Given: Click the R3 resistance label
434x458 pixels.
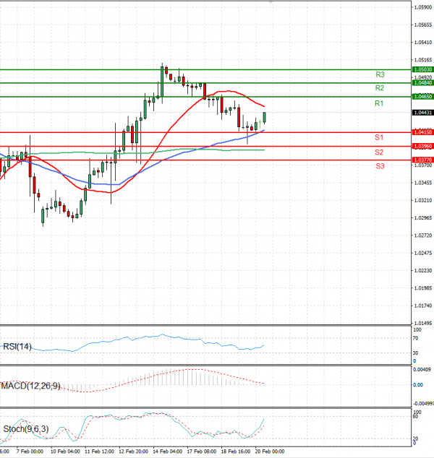Looking at the screenshot, I should pyautogui.click(x=380, y=74).
